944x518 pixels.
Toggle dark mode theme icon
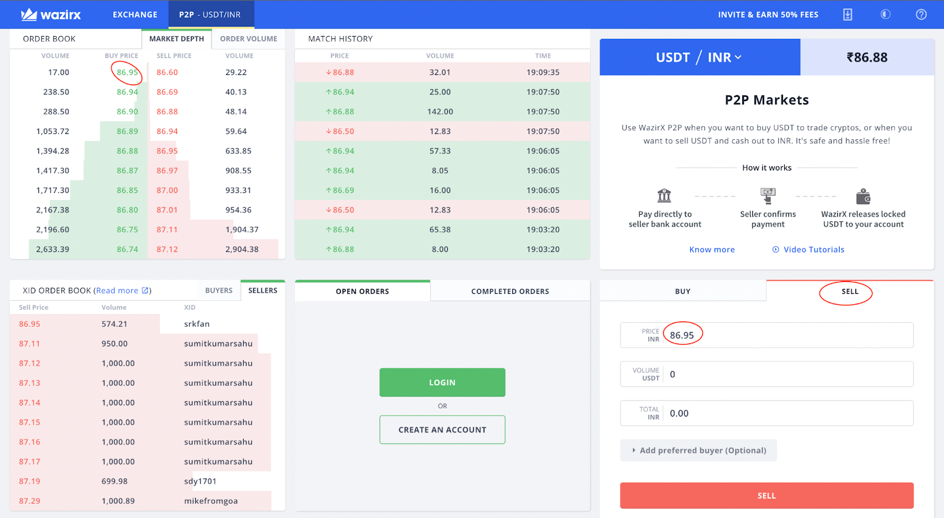pyautogui.click(x=885, y=14)
